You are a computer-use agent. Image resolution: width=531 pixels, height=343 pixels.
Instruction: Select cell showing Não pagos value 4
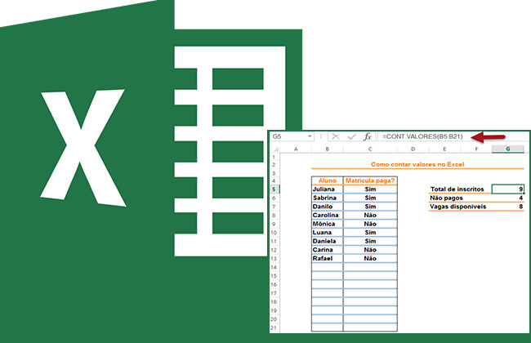click(x=507, y=198)
